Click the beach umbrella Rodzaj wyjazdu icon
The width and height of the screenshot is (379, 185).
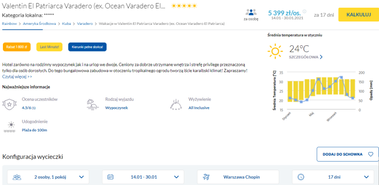93,104
